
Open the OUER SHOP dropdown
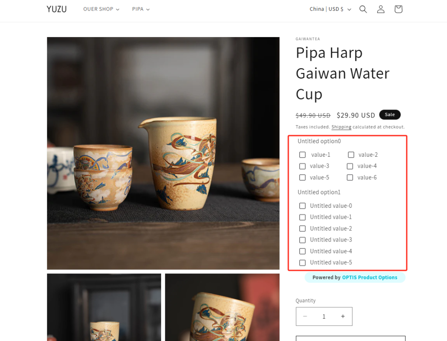pos(101,9)
